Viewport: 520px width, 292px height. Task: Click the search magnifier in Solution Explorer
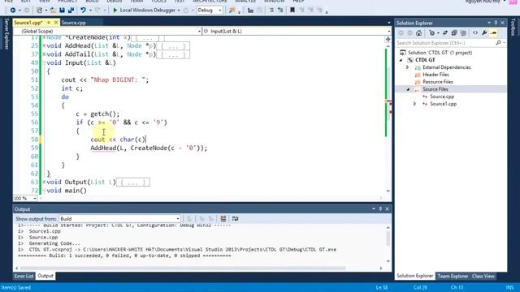pyautogui.click(x=498, y=43)
